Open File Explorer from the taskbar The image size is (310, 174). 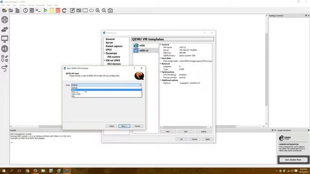tap(43, 171)
